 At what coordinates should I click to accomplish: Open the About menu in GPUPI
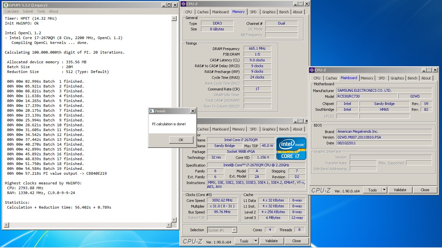[54, 11]
